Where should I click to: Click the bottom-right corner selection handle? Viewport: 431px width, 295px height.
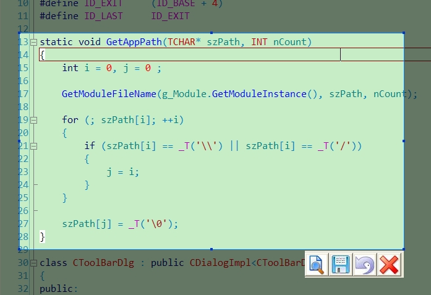[404, 249]
